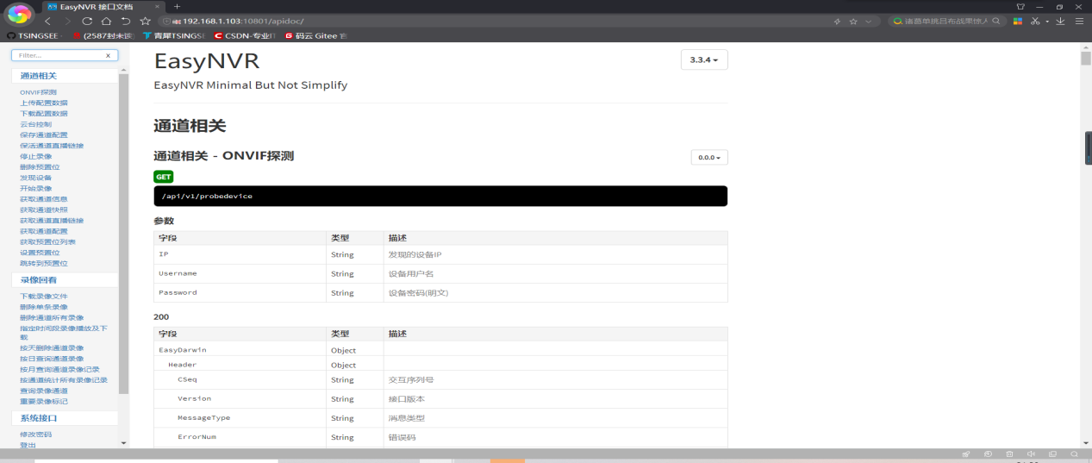
Task: Open 发现设备 in the sidebar
Action: click(x=35, y=178)
